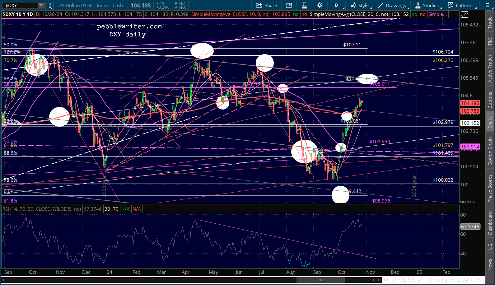Screen dimensions: 495x285
Task: Switch to the Active Trader side tab
Action: (490, 69)
